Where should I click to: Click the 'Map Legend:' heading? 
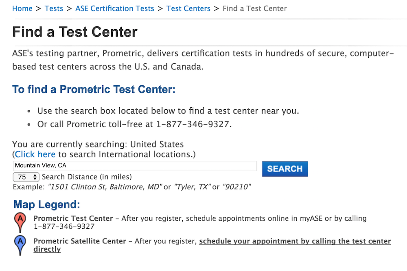click(47, 204)
